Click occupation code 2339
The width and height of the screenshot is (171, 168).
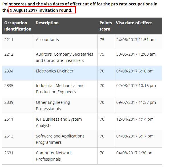pos(9,102)
